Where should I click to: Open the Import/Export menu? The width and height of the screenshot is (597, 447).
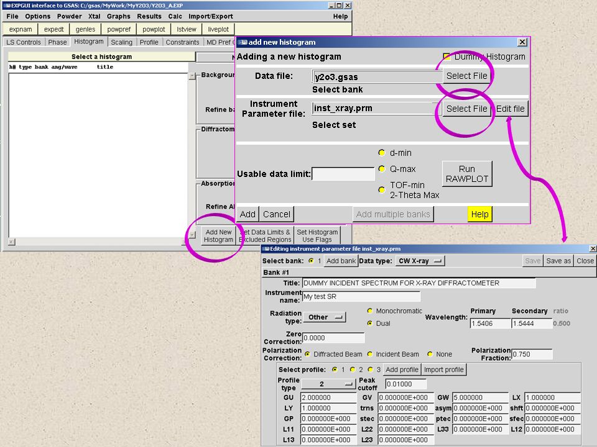pyautogui.click(x=211, y=16)
